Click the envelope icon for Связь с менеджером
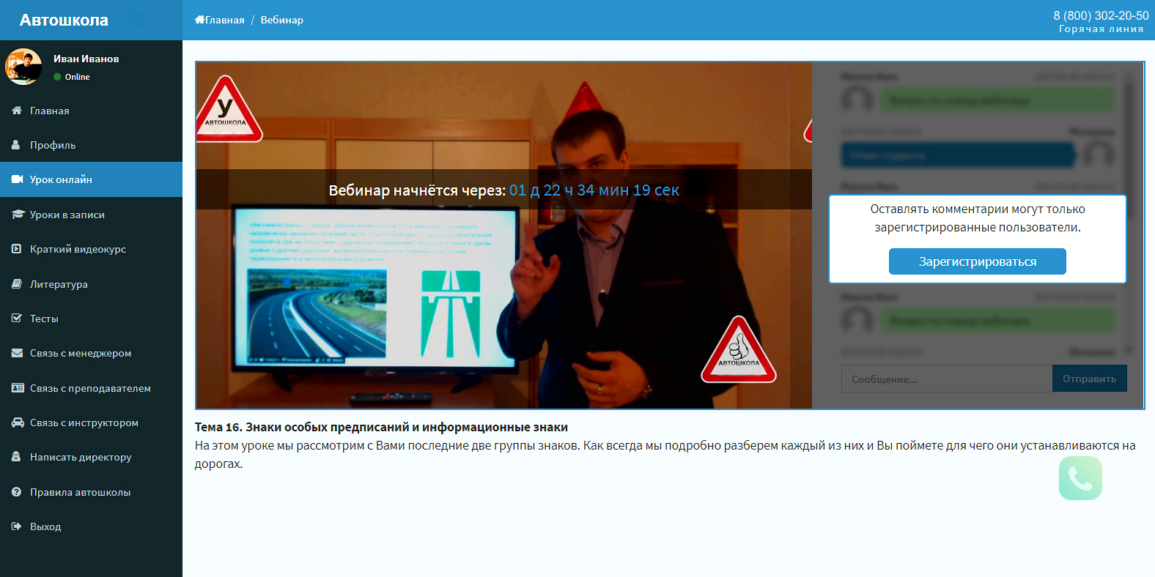The image size is (1155, 577). [17, 353]
